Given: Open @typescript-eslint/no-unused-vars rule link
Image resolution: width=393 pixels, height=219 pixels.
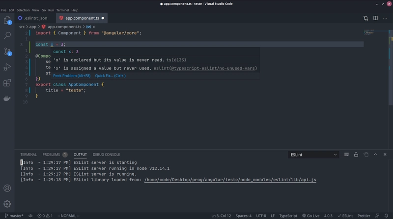Looking at the screenshot, I should 213,68.
